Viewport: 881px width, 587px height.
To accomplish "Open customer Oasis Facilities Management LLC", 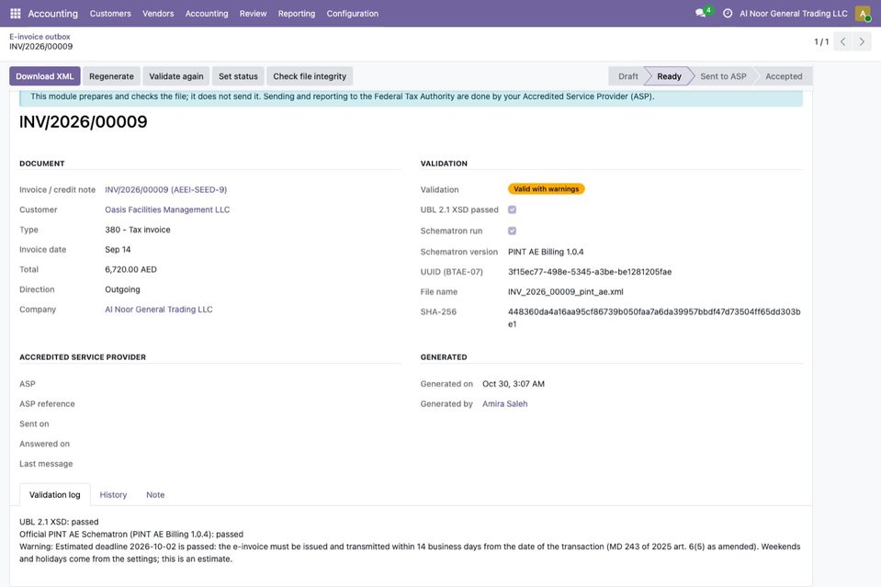I will coord(167,209).
